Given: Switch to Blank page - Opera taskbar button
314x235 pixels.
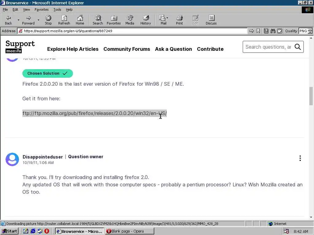Looking at the screenshot, I should (x=130, y=231).
